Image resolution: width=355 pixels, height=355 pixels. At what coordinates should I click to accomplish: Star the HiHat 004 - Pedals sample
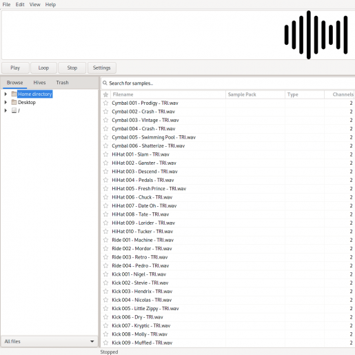coord(105,180)
